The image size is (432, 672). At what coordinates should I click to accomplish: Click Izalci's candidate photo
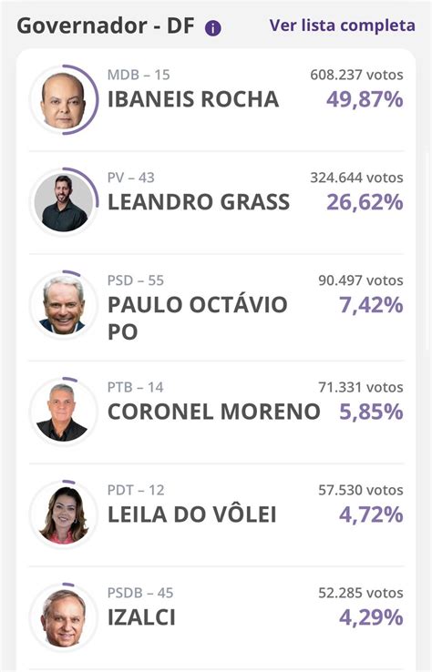click(x=64, y=618)
